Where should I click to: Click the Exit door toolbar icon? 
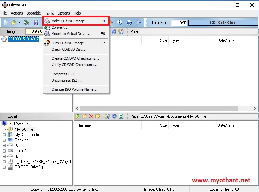pos(138,22)
